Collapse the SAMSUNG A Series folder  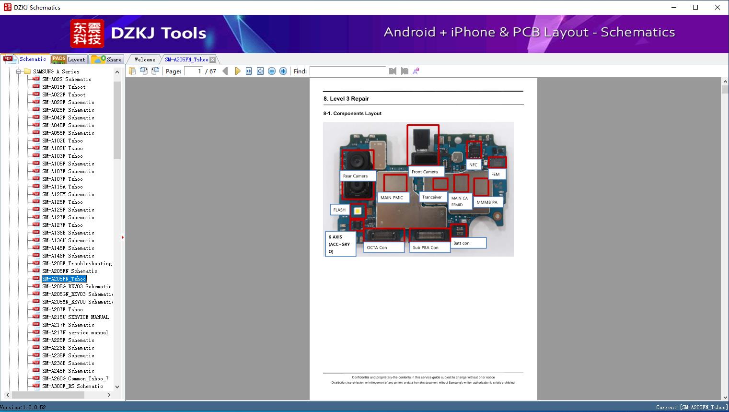click(x=19, y=71)
